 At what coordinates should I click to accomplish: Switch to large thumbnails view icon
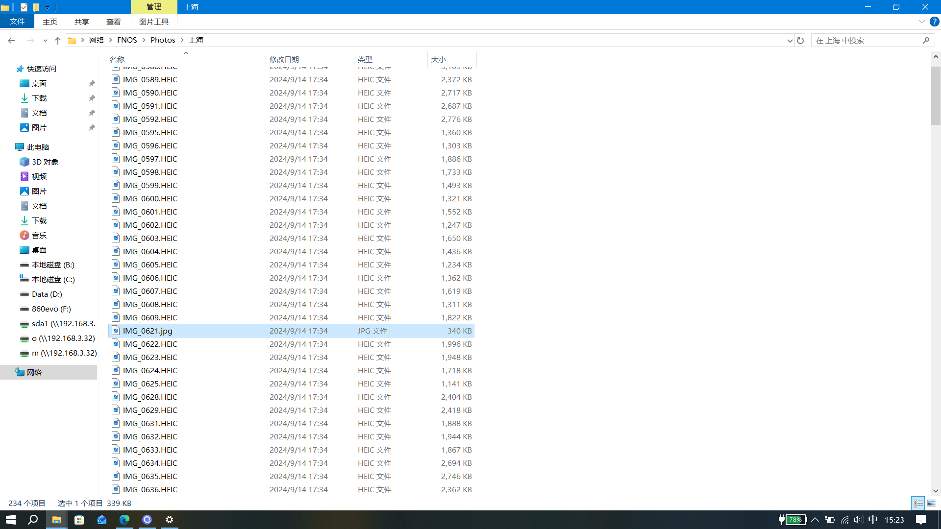932,503
